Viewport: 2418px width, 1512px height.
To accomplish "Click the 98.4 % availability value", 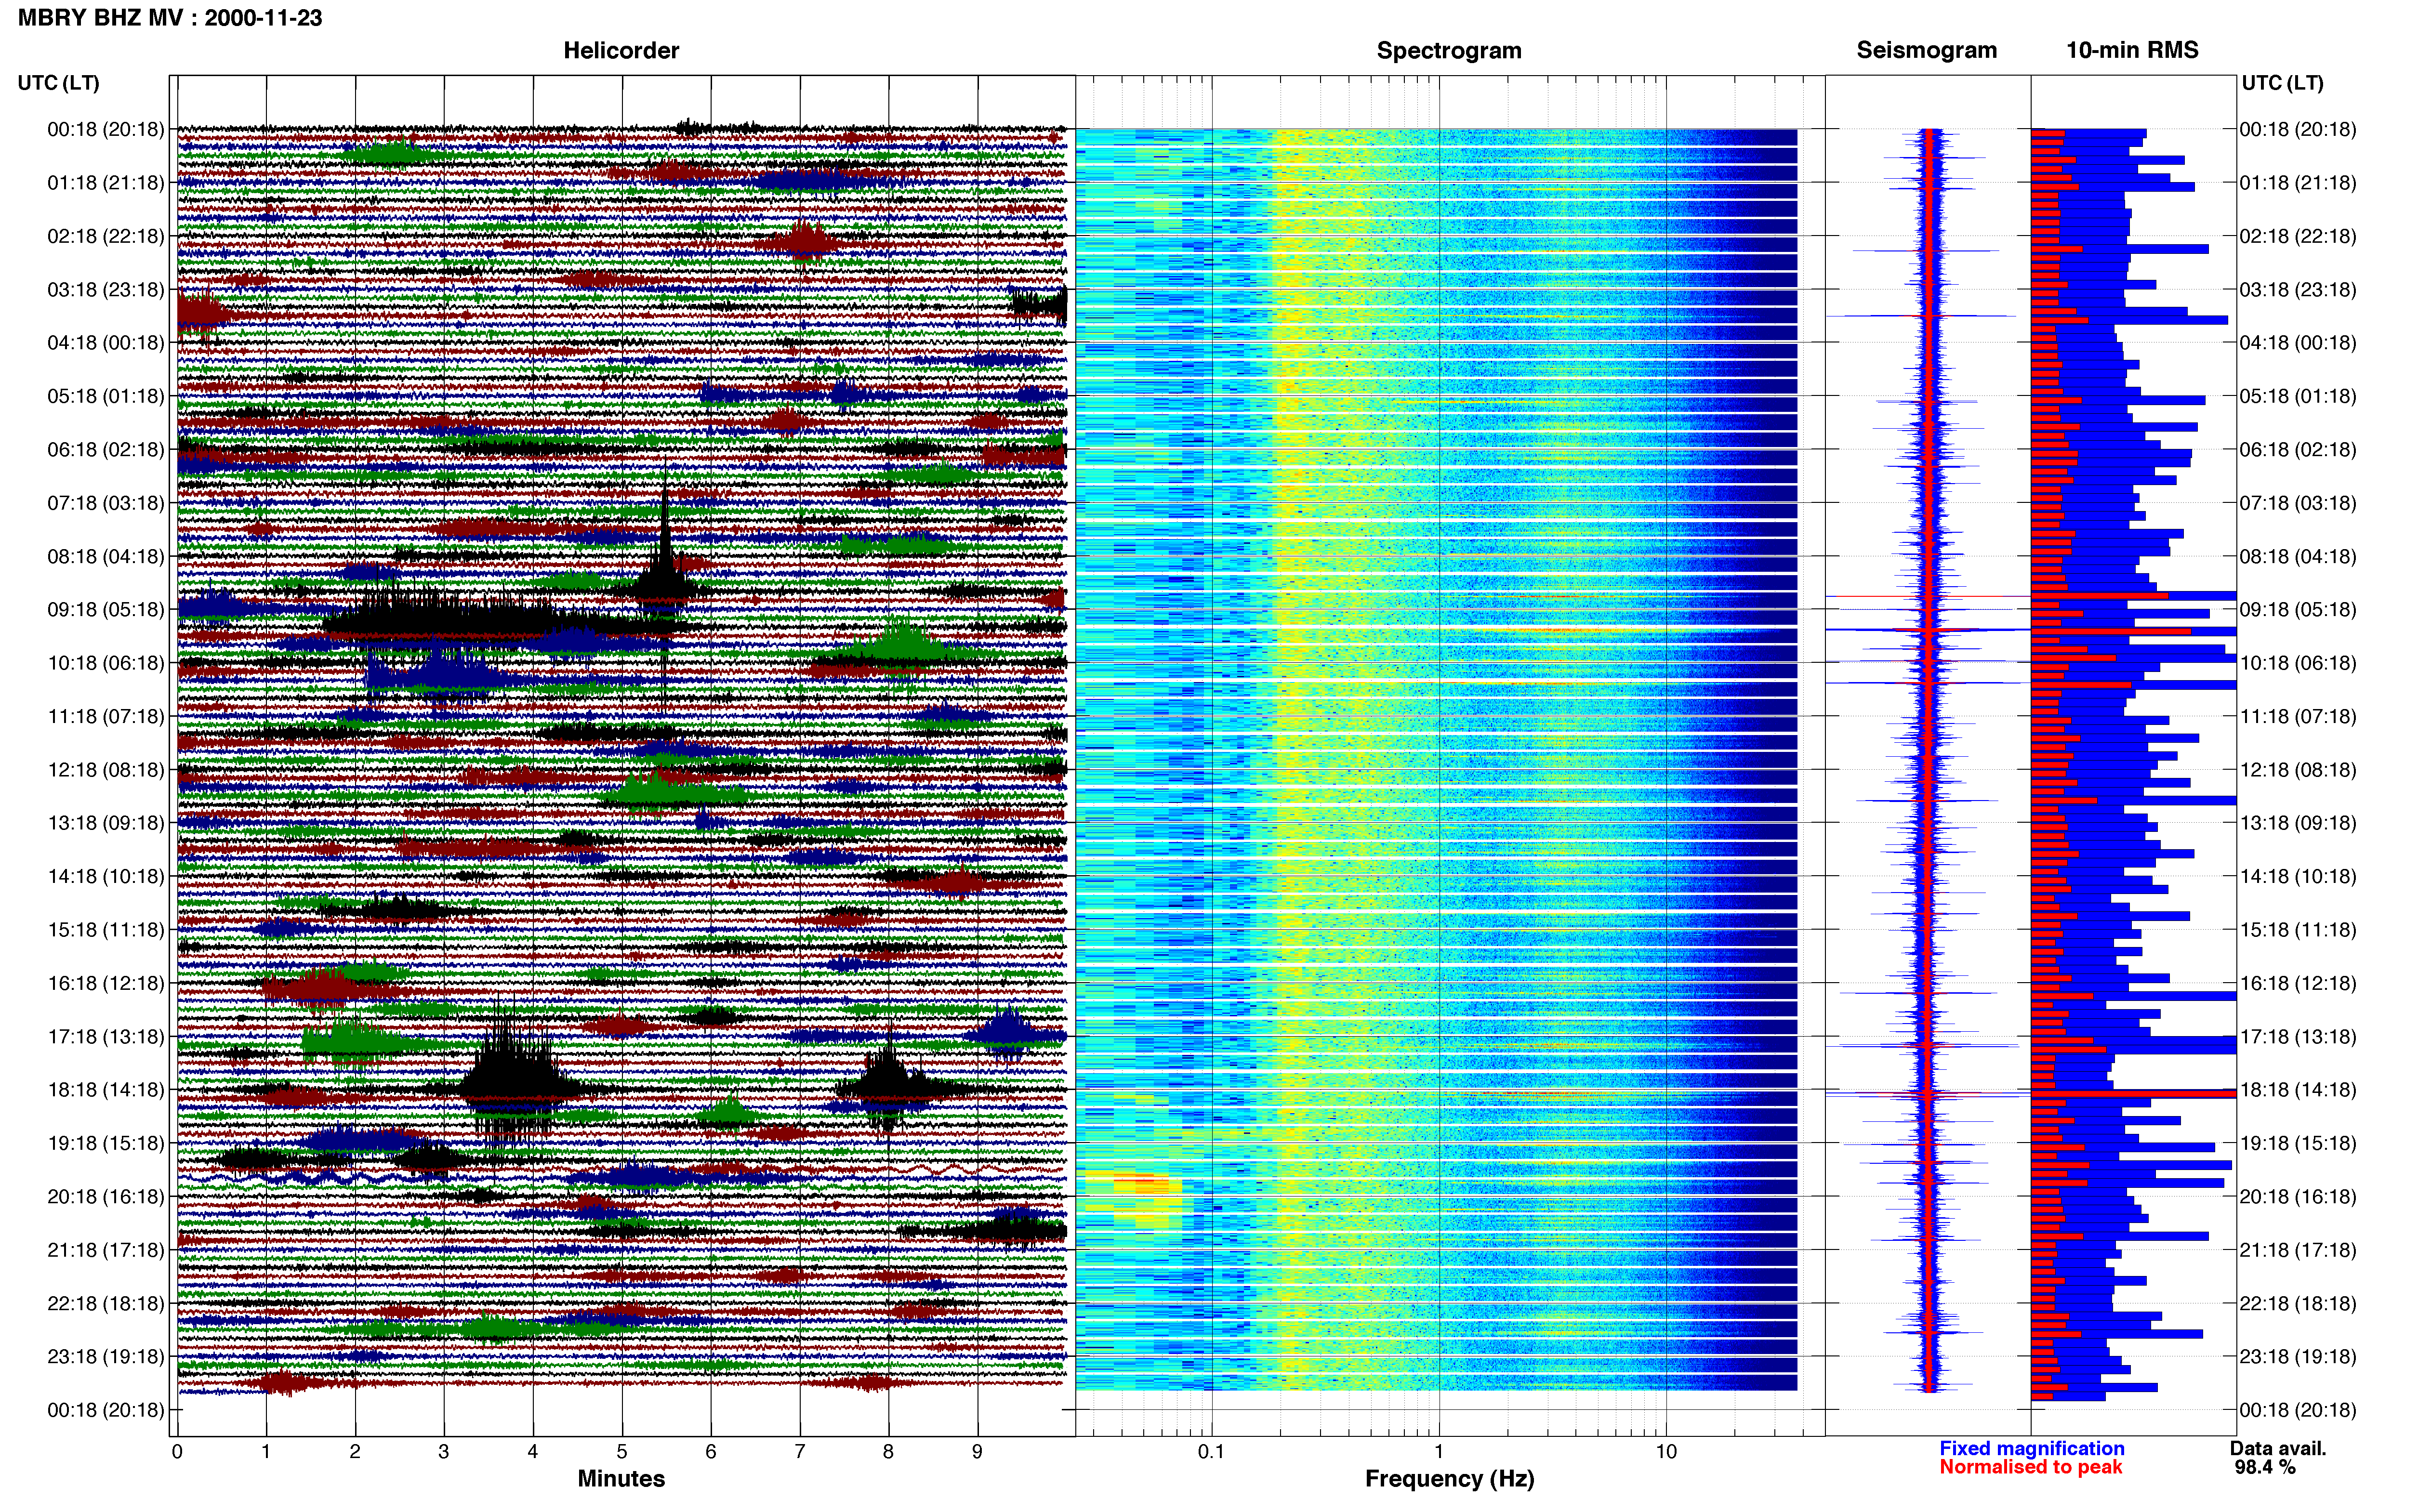I will [x=2265, y=1468].
